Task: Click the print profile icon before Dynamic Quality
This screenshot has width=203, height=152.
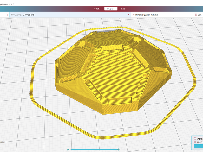Action: click(x=133, y=15)
